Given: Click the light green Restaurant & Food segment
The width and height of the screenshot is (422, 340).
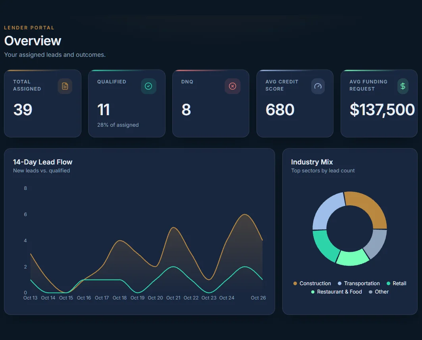Looking at the screenshot, I should 352,258.
